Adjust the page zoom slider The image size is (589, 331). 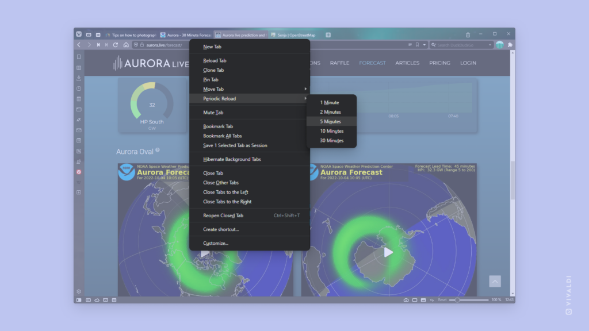point(469,300)
